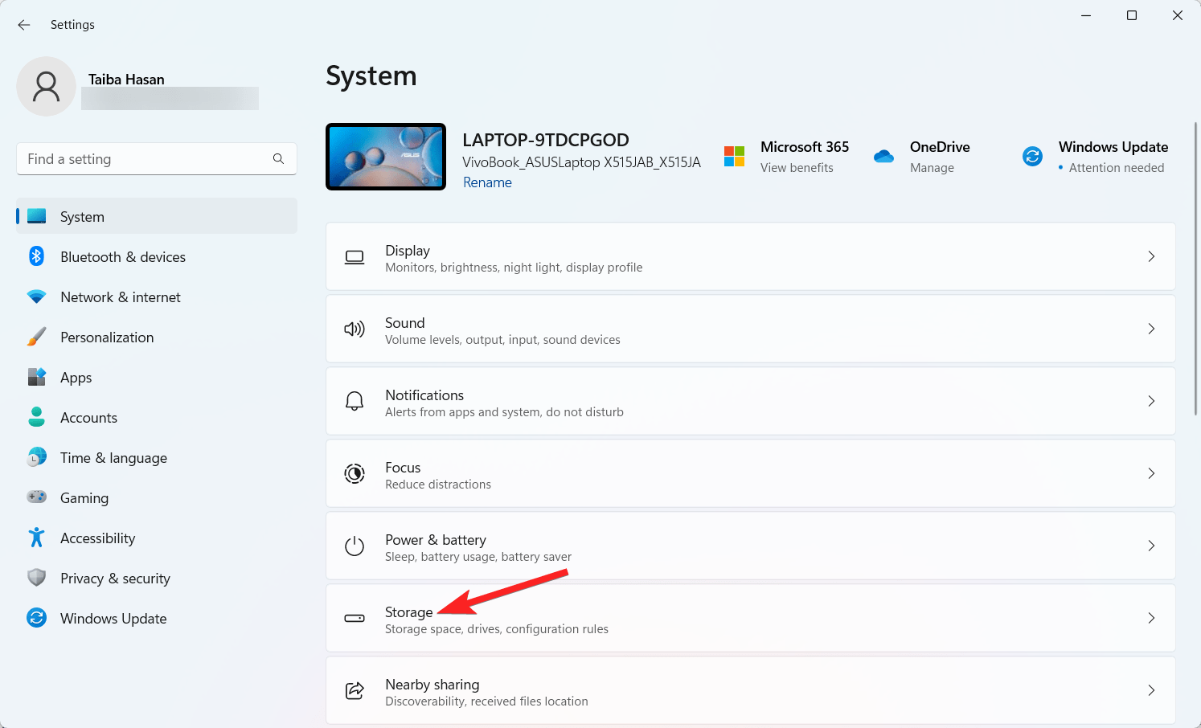Select the Network & internet icon

pyautogui.click(x=37, y=297)
